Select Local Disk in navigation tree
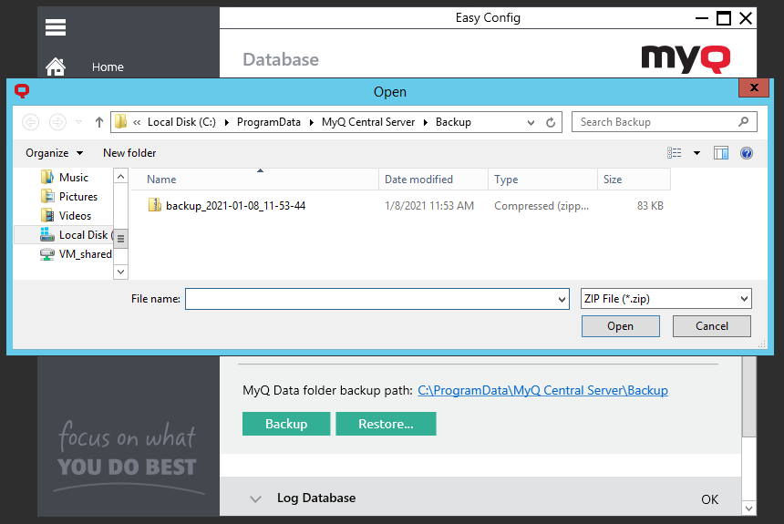Viewport: 784px width, 524px height. pyautogui.click(x=82, y=235)
